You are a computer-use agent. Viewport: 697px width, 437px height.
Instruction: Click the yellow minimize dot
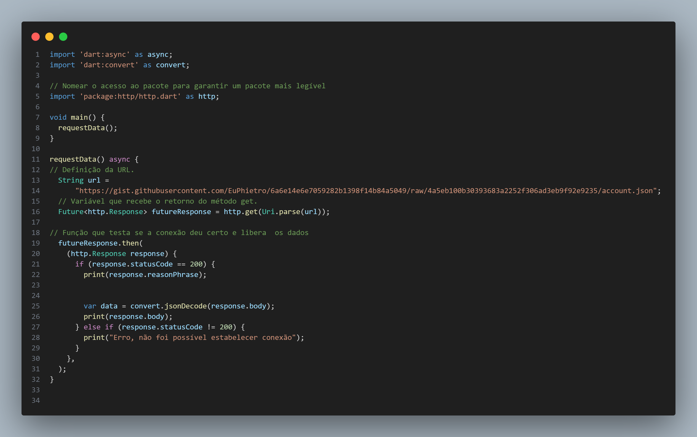click(x=49, y=37)
